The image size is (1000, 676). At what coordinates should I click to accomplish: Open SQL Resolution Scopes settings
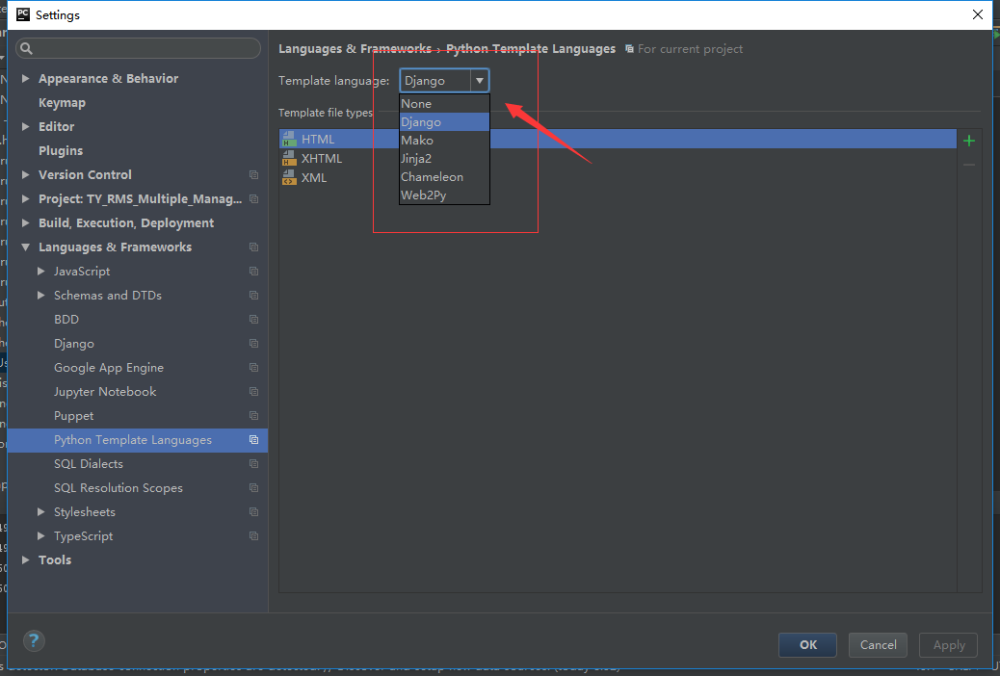click(118, 488)
